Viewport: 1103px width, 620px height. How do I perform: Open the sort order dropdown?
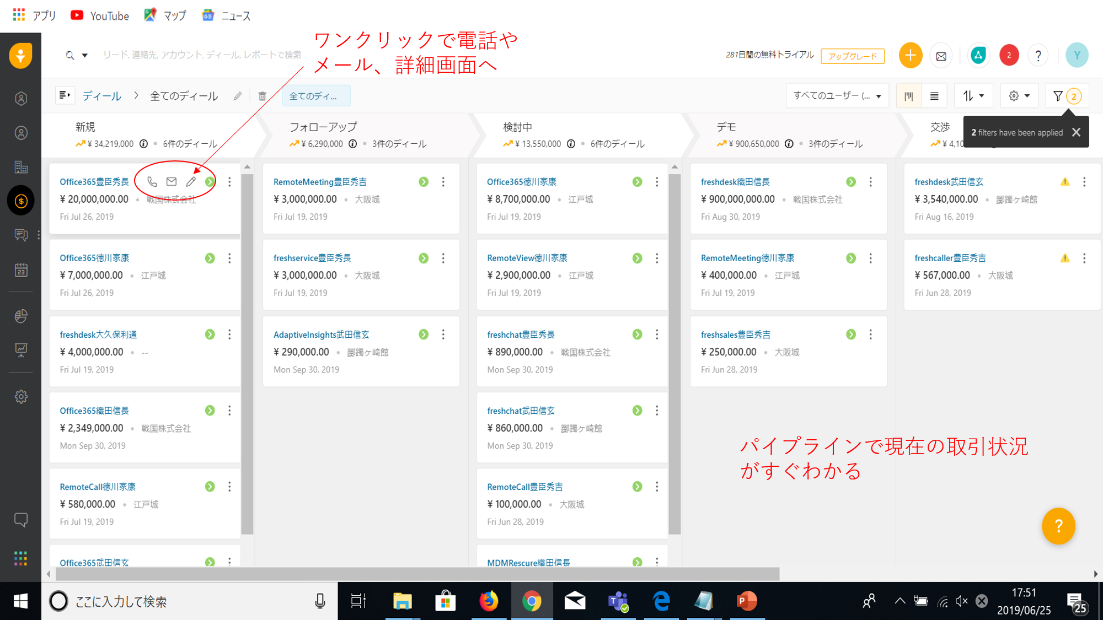click(973, 96)
